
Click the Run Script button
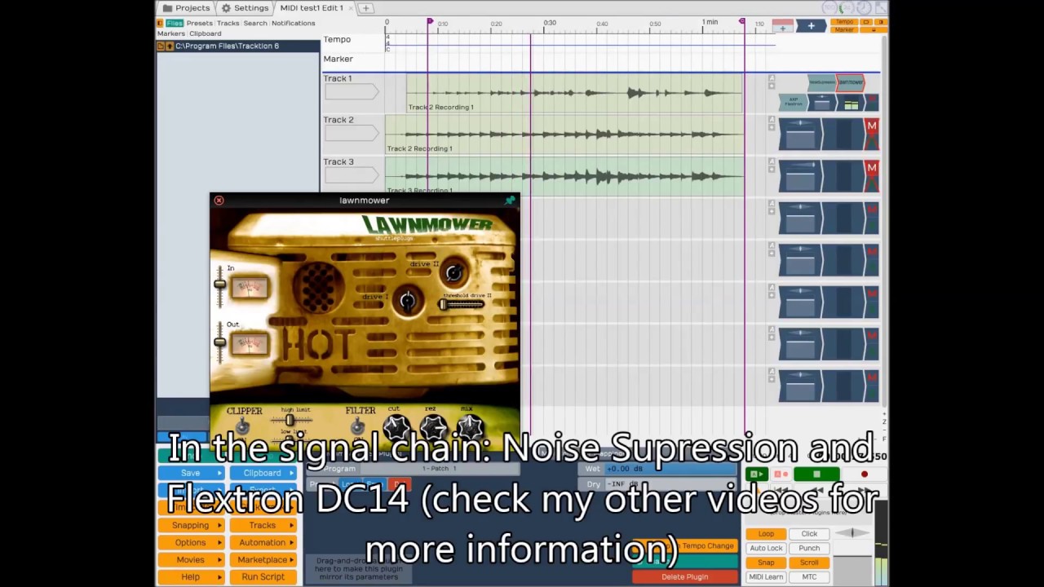click(263, 576)
